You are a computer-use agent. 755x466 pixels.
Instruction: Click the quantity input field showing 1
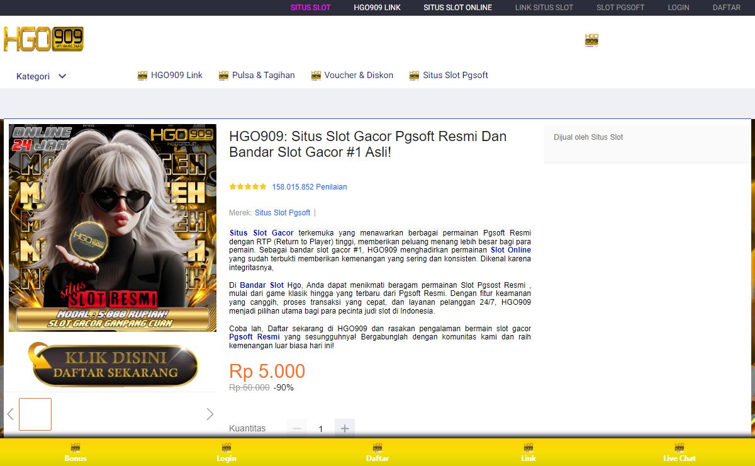321,429
